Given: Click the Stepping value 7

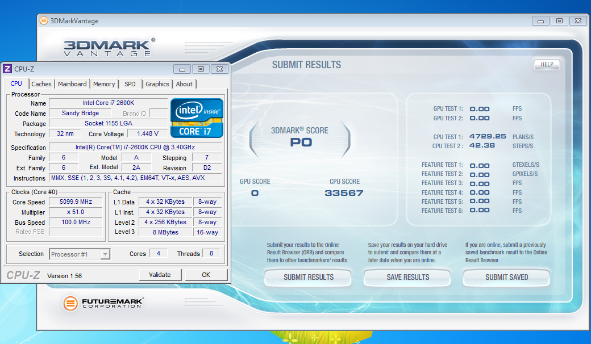Looking at the screenshot, I should click(207, 157).
